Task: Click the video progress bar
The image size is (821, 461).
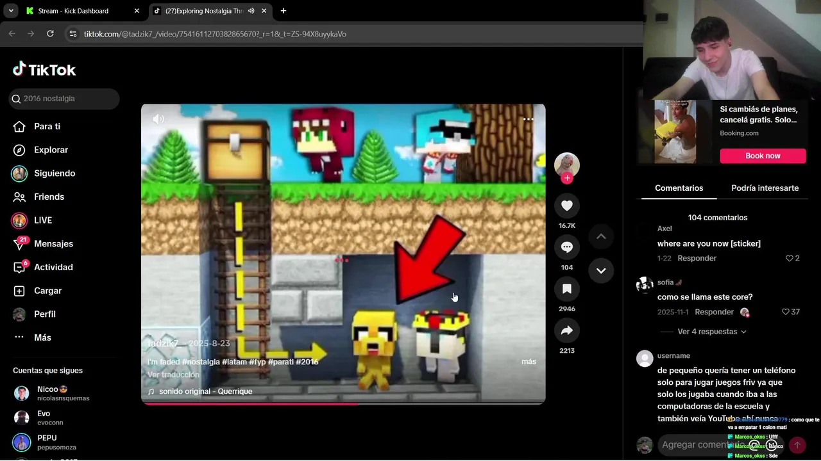Action: 343,403
